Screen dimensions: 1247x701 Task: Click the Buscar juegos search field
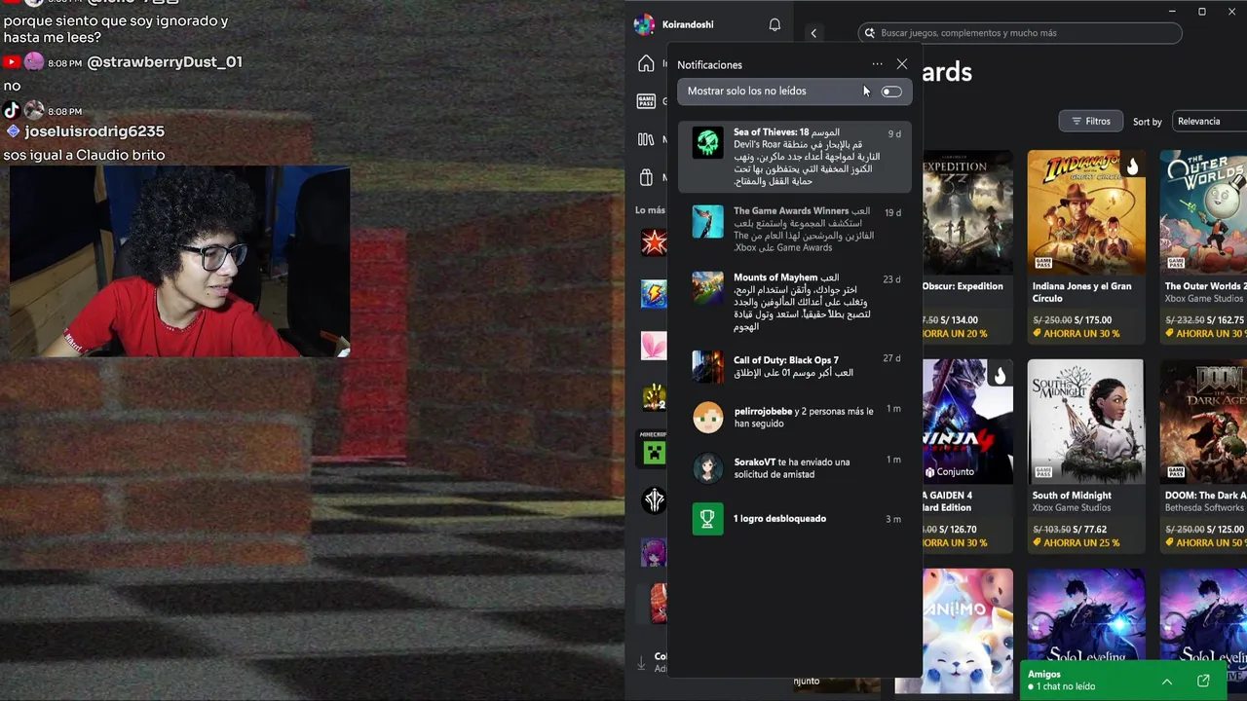1020,33
